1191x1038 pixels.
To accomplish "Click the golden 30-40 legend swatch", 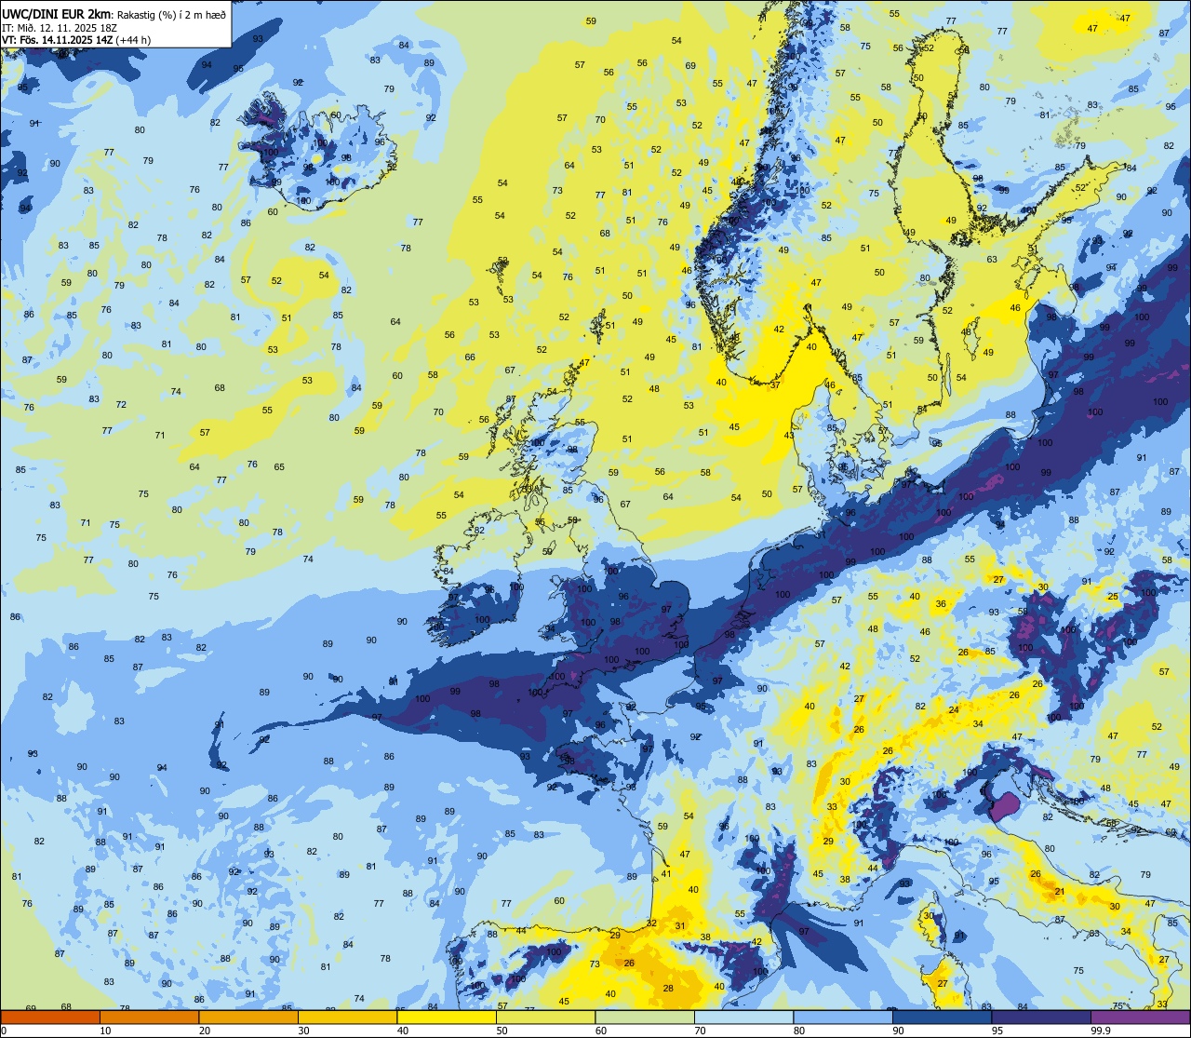I will tap(347, 1018).
